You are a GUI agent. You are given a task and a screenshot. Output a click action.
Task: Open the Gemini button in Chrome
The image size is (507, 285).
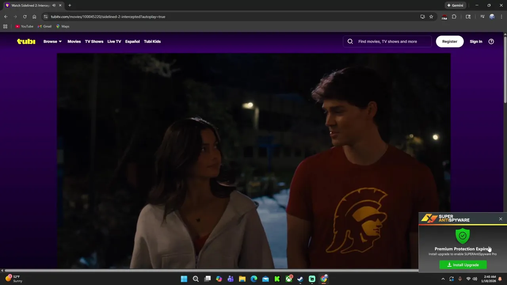click(455, 5)
